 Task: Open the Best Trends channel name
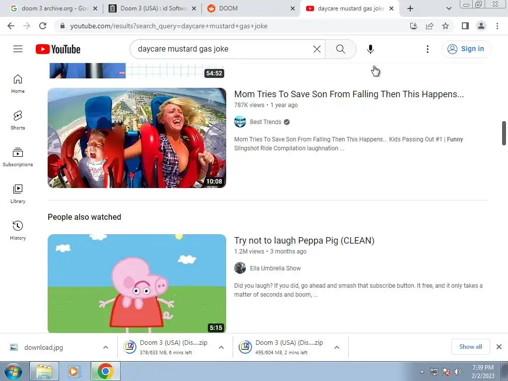tap(265, 122)
